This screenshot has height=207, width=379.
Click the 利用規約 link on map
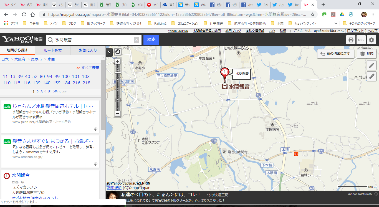(x=114, y=188)
